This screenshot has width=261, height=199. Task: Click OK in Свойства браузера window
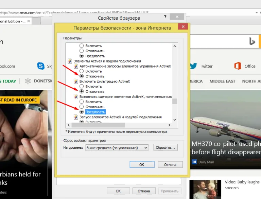tap(118, 191)
